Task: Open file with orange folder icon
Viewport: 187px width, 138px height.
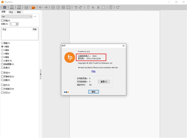Action: coord(33,7)
